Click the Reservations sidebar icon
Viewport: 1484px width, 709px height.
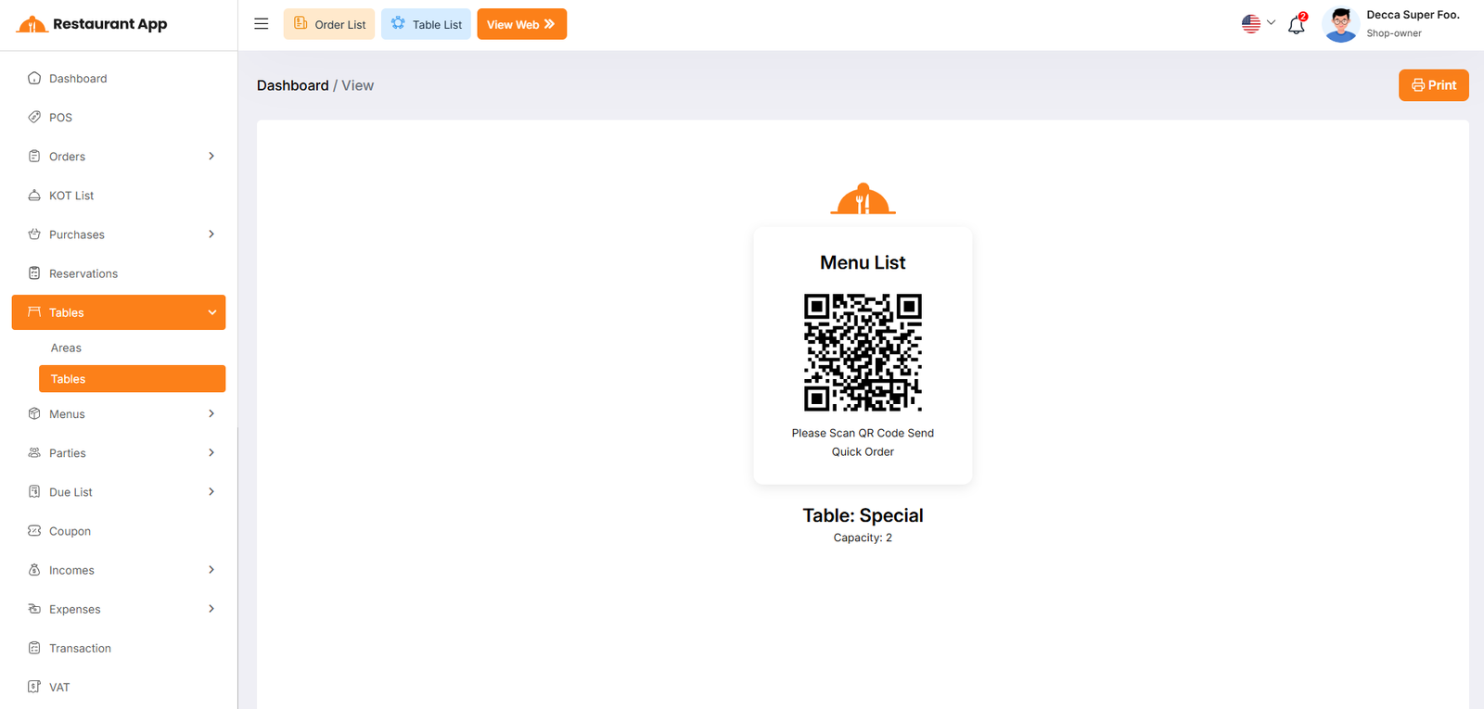click(x=34, y=273)
